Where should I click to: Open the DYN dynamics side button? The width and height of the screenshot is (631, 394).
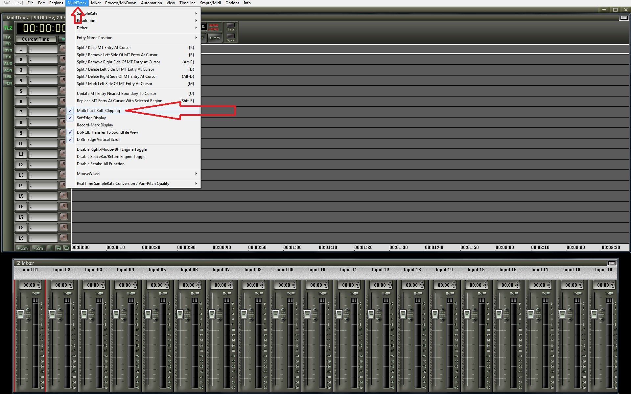[x=8, y=50]
